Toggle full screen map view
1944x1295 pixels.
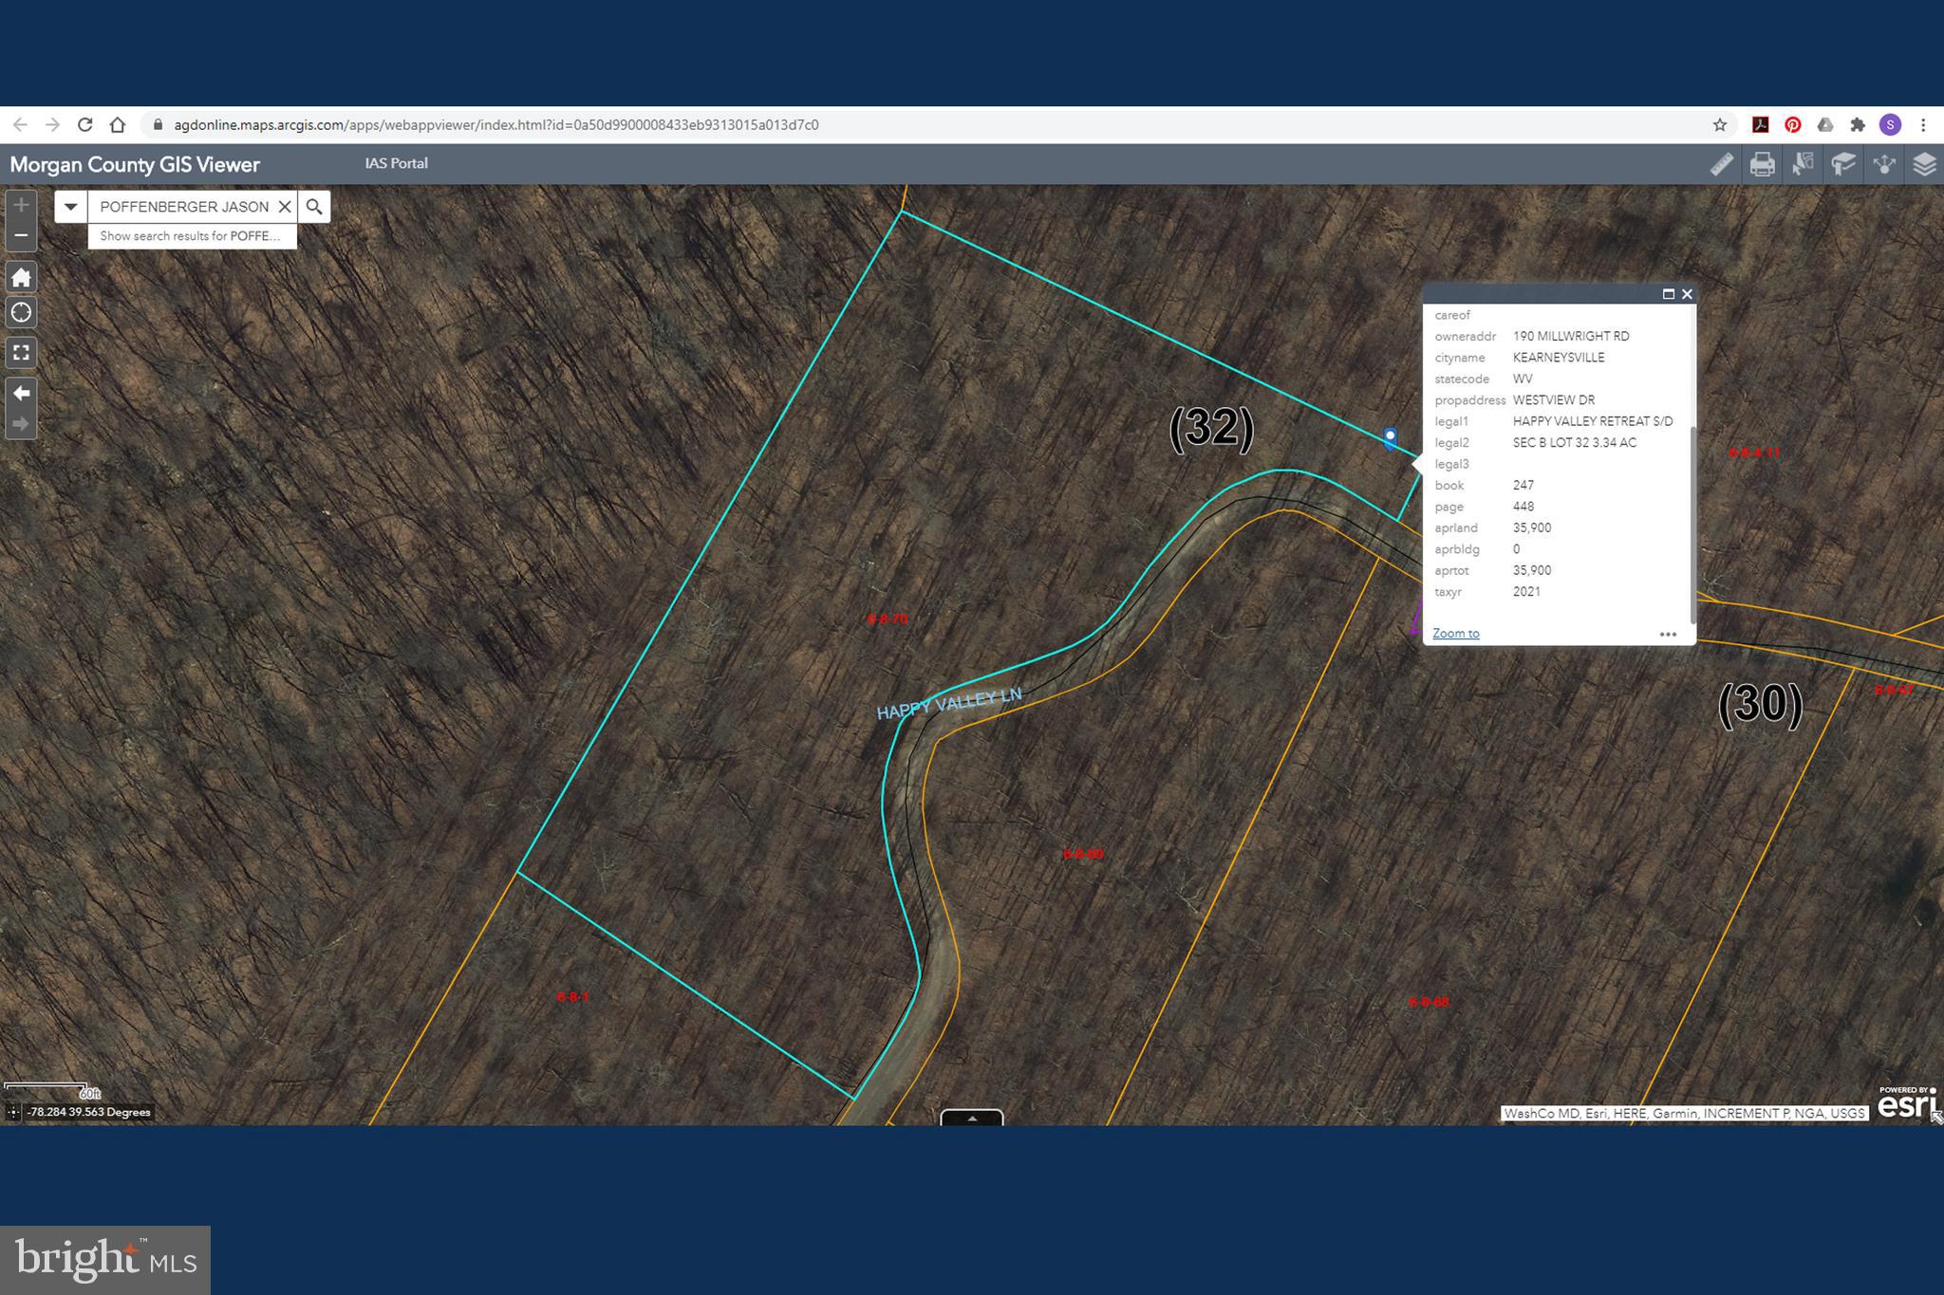(x=21, y=353)
